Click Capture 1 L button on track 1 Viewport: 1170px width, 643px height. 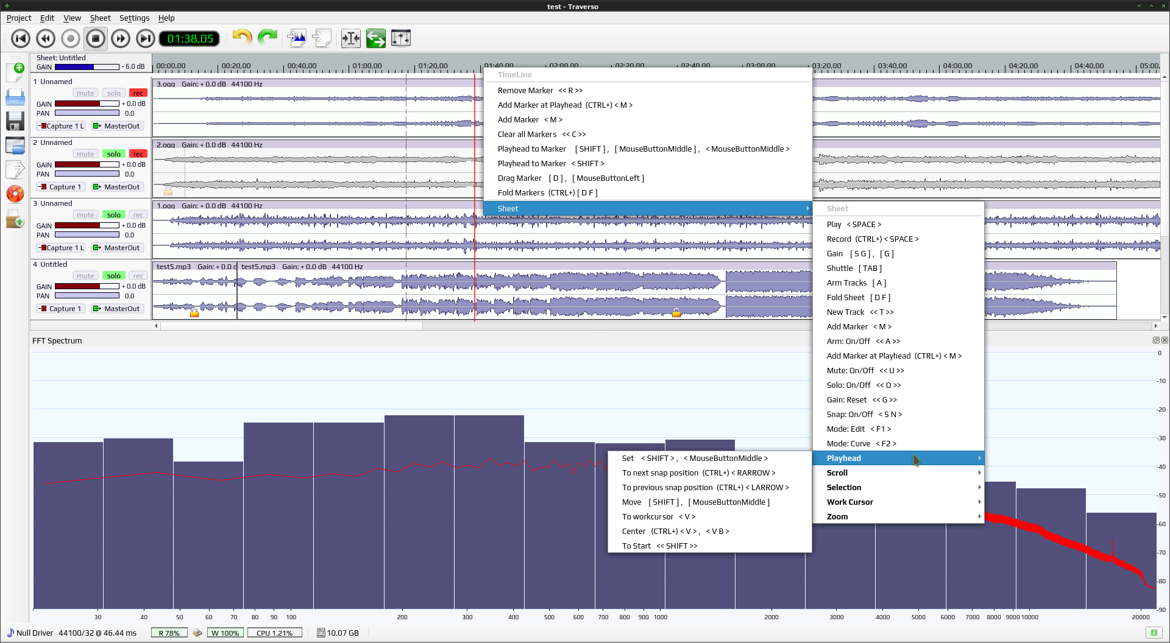coord(62,126)
